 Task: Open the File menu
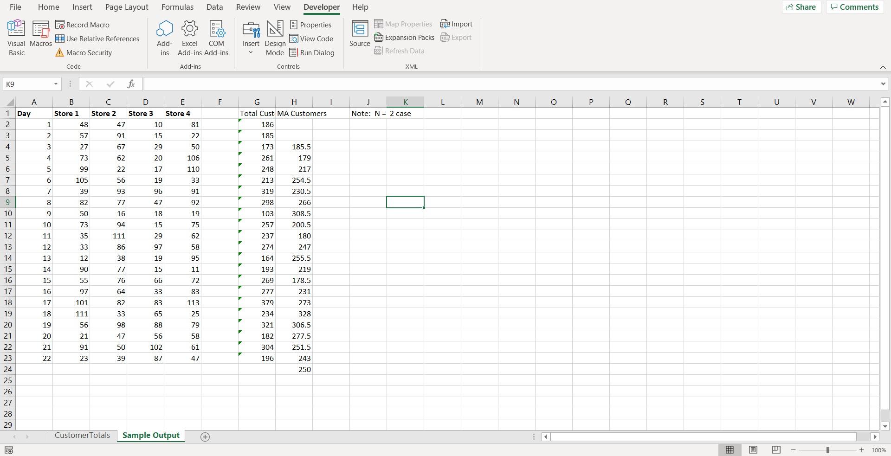[15, 7]
